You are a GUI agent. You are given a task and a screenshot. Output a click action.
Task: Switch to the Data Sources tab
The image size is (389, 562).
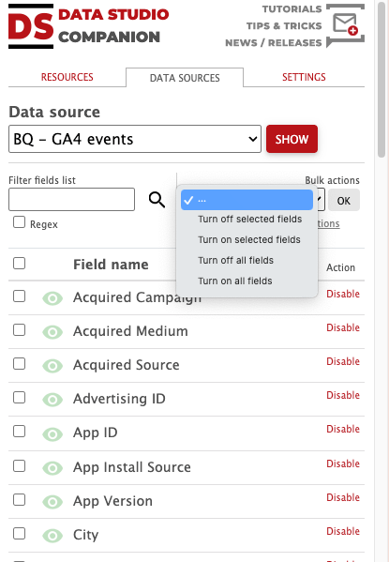185,78
